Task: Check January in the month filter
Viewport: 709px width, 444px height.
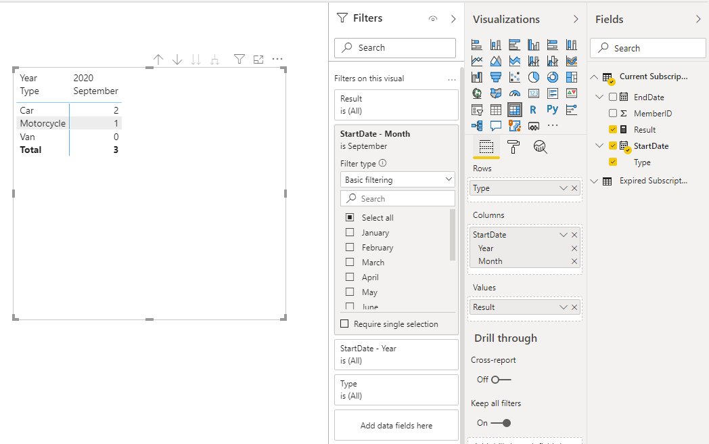Action: 350,232
